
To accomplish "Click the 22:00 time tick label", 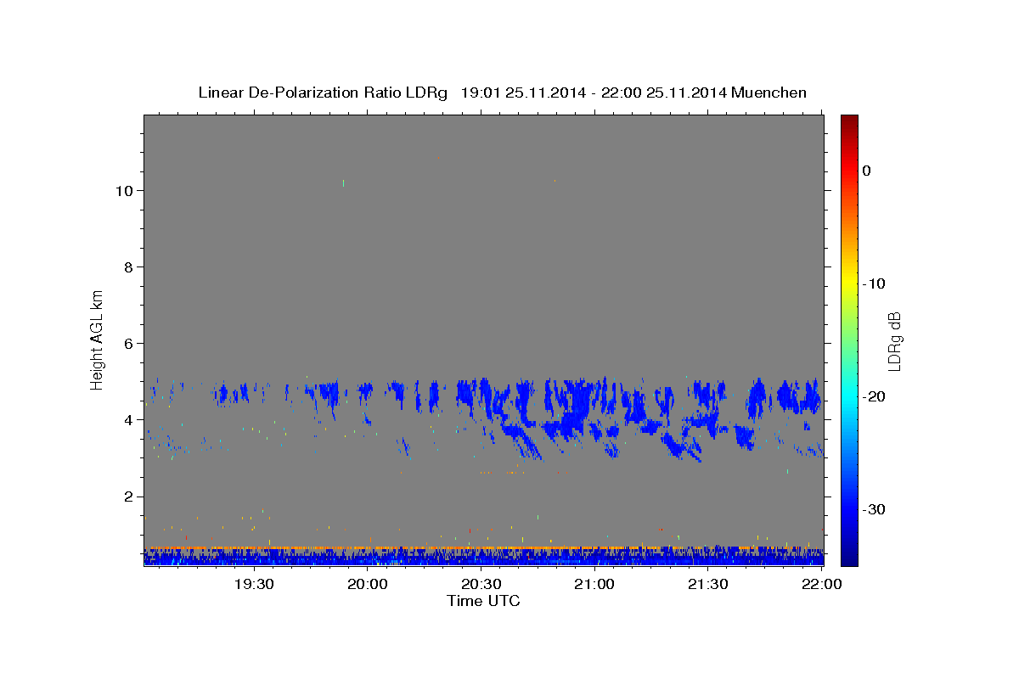I will [x=821, y=584].
